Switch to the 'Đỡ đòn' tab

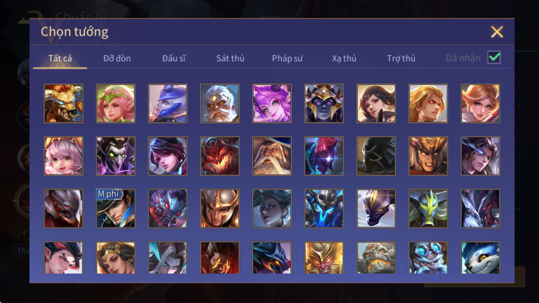[x=117, y=58]
